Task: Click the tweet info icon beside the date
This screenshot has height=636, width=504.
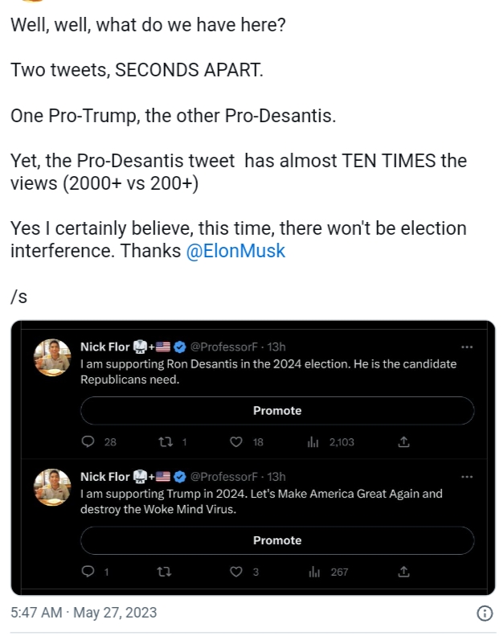Action: click(x=485, y=613)
